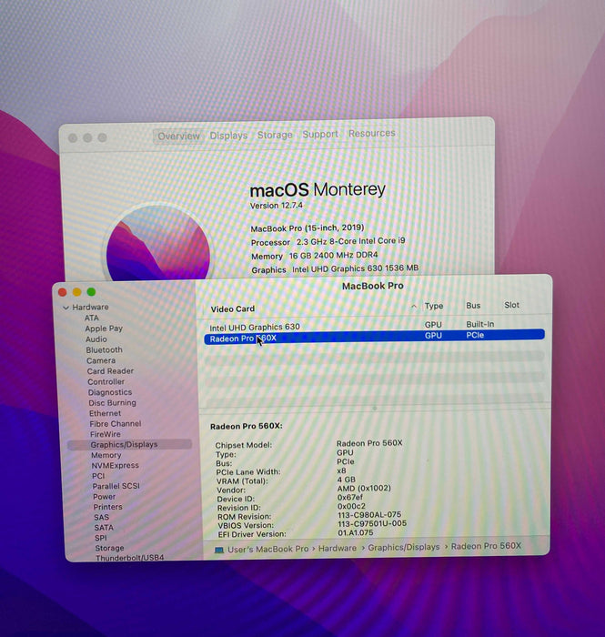Click the PCIe Lane Width value x8

(x=342, y=470)
